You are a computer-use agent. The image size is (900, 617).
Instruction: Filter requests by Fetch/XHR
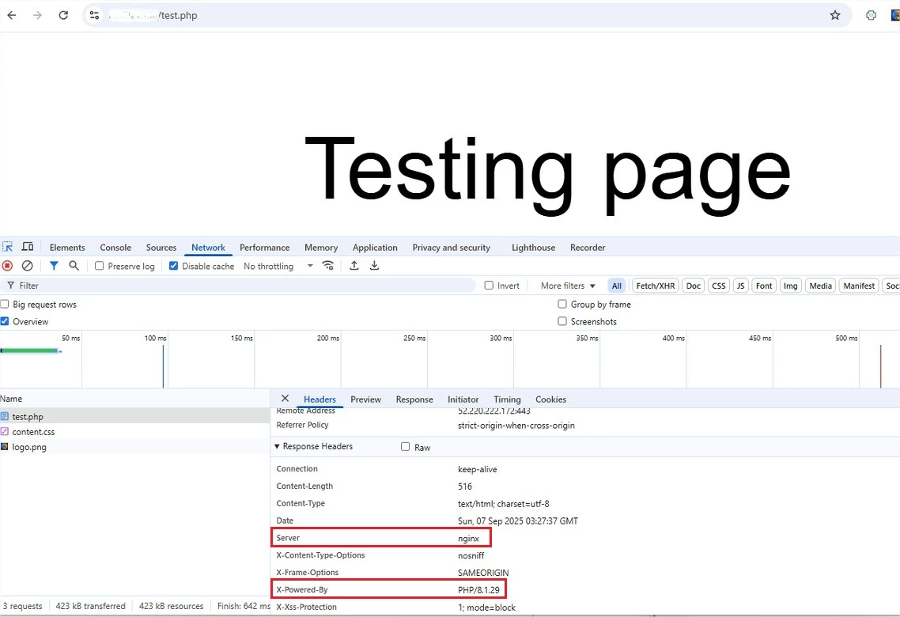pos(656,286)
